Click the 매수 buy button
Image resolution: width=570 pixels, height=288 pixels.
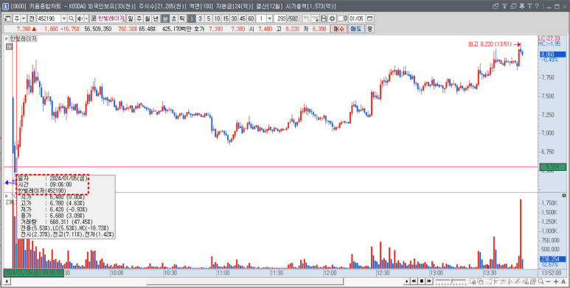[x=338, y=29]
